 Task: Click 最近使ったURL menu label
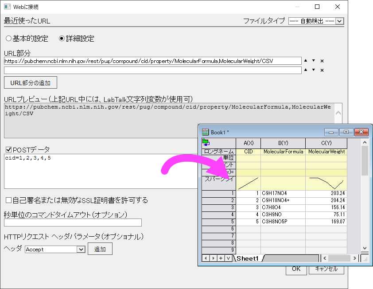[27, 21]
